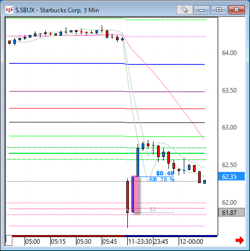The width and height of the screenshot is (250, 251).
Task: Close the Starbucks chart window
Action: coord(237,10)
